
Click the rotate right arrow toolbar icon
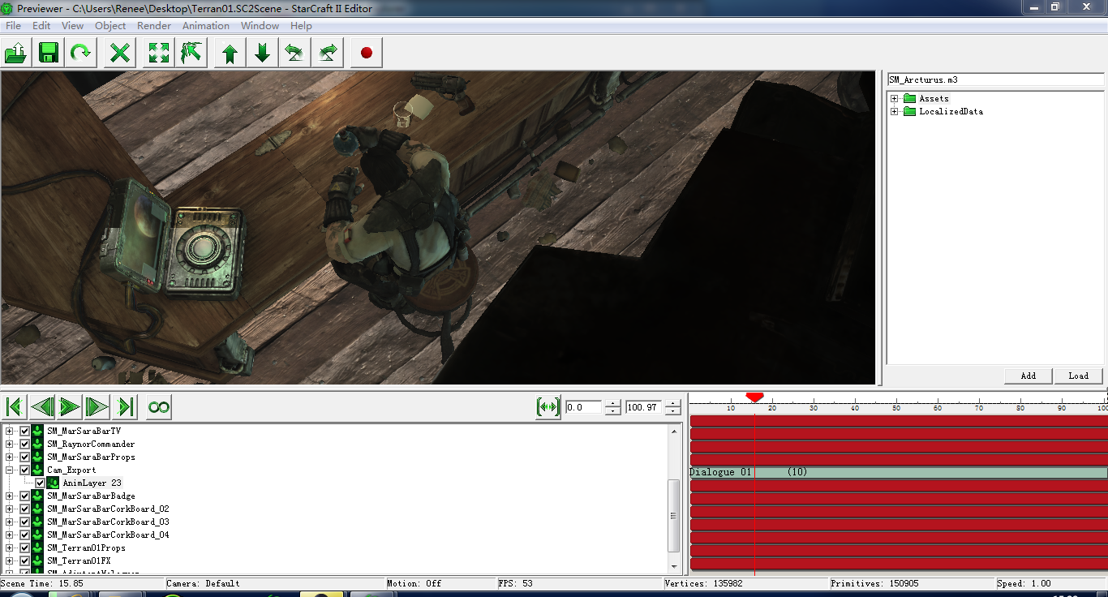click(328, 54)
